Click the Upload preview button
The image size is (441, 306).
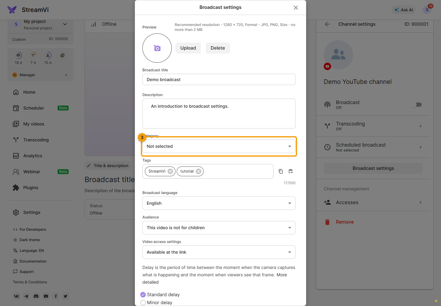pyautogui.click(x=188, y=48)
